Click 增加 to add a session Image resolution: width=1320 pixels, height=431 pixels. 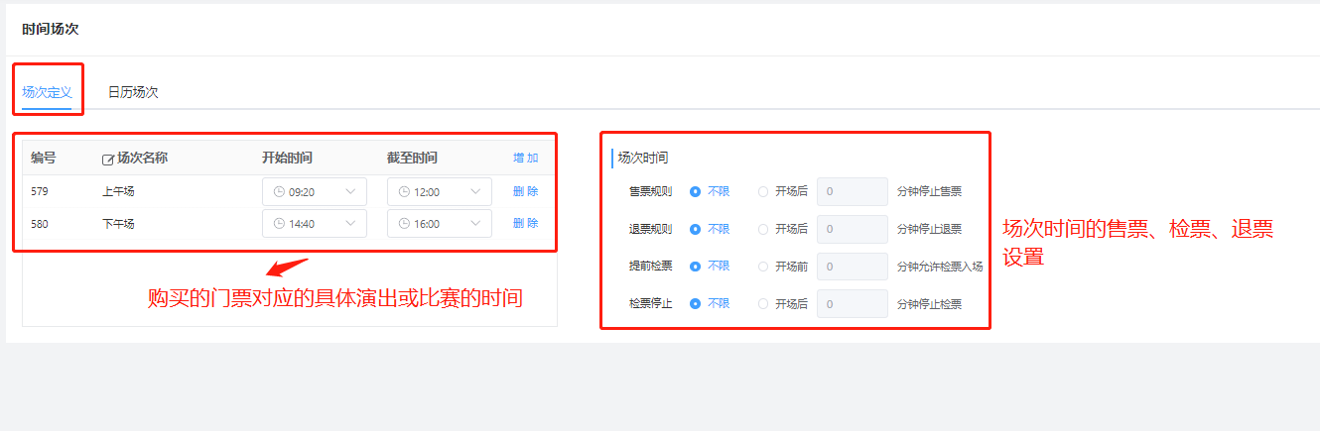click(x=525, y=158)
